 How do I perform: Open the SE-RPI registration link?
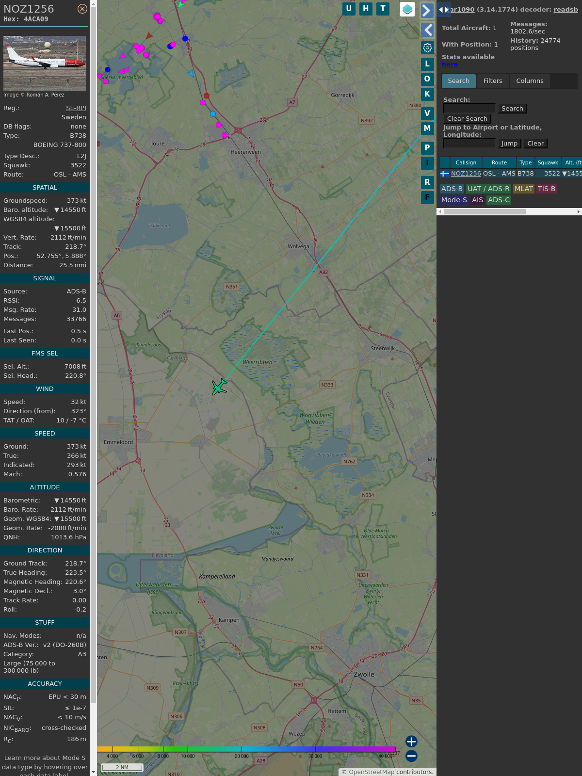[76, 108]
